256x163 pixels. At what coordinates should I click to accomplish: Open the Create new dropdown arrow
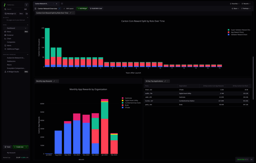click(26, 147)
